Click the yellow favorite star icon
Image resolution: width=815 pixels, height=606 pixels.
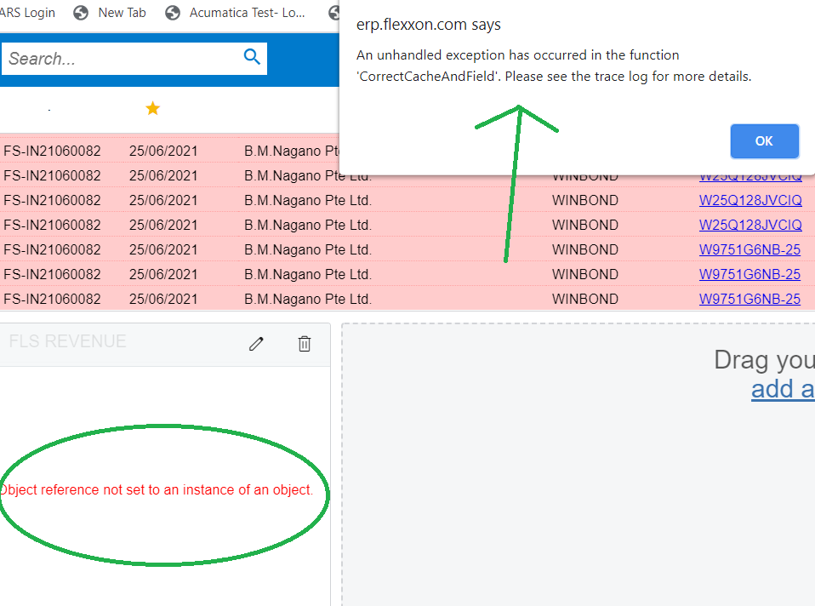pos(153,108)
